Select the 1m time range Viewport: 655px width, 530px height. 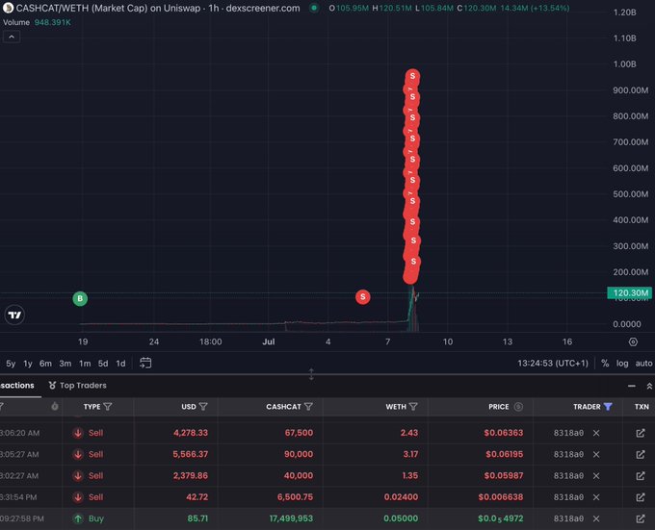coord(85,364)
